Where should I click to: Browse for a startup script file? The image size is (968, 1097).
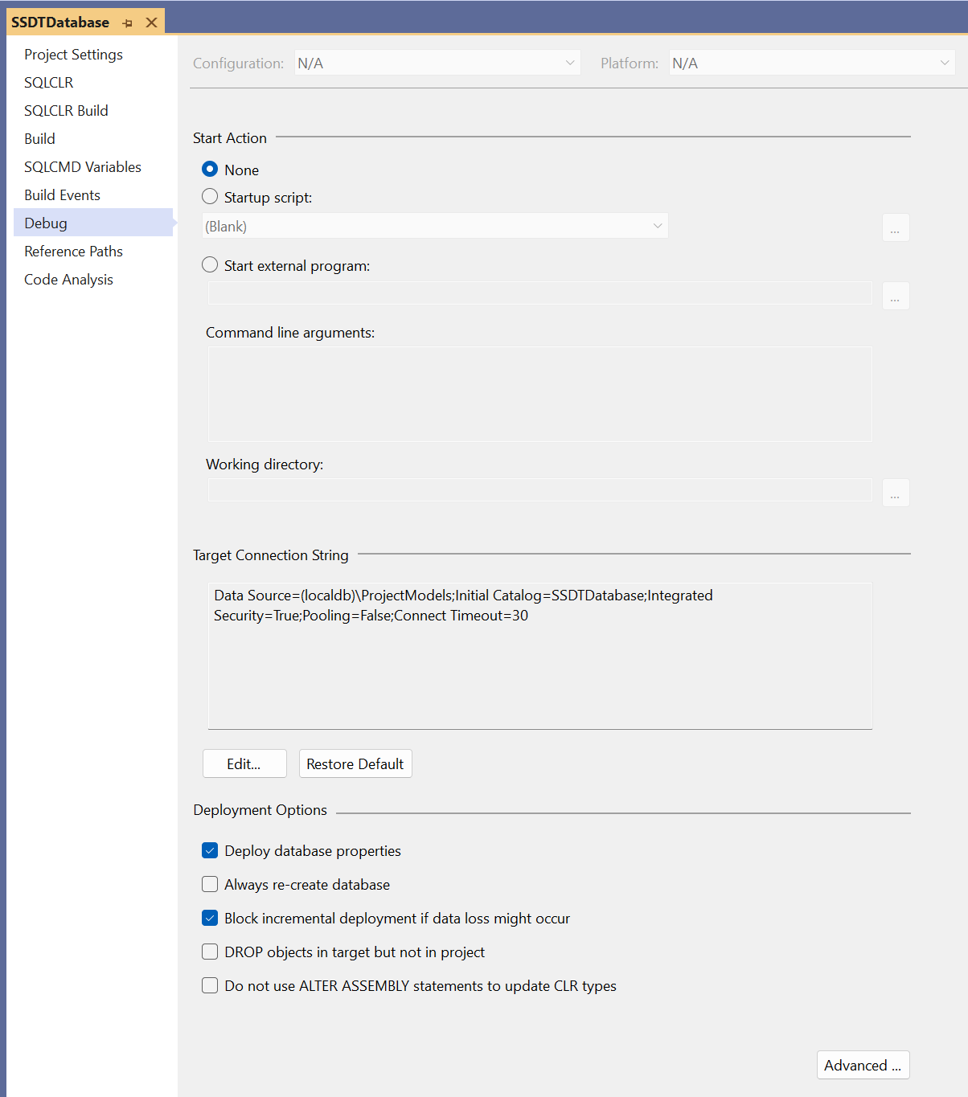pos(896,227)
